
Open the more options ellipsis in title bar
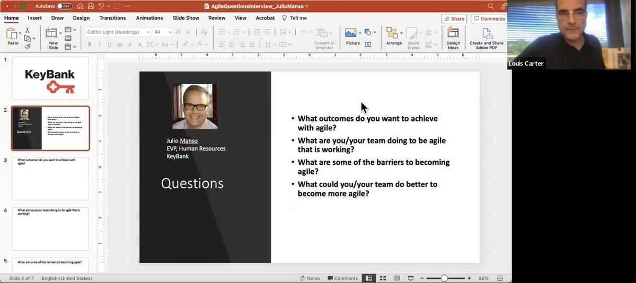click(x=127, y=6)
